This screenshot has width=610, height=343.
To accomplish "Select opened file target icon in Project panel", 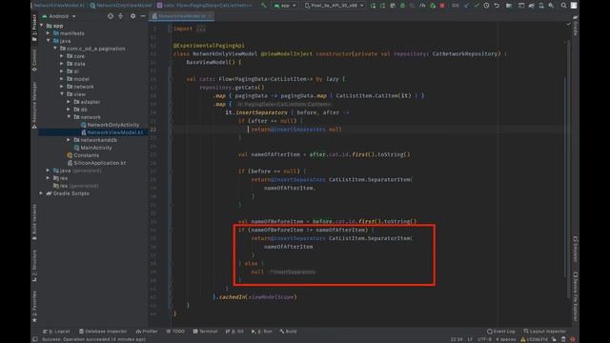I will tap(111, 16).
